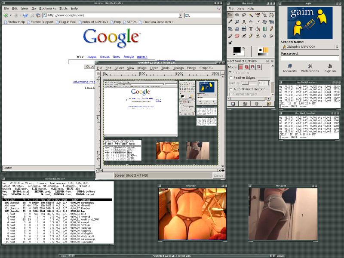Select the Rect Select tool in GIMP toolbox
The width and height of the screenshot is (344, 258).
point(230,15)
